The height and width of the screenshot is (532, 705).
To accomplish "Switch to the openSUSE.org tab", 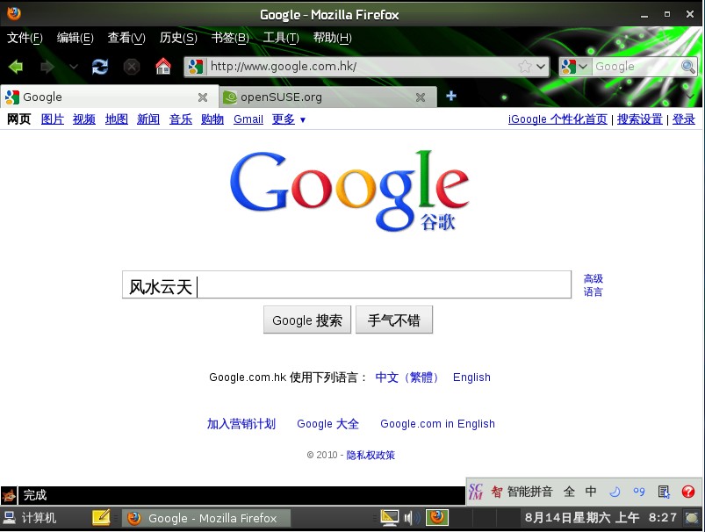I will click(x=327, y=97).
